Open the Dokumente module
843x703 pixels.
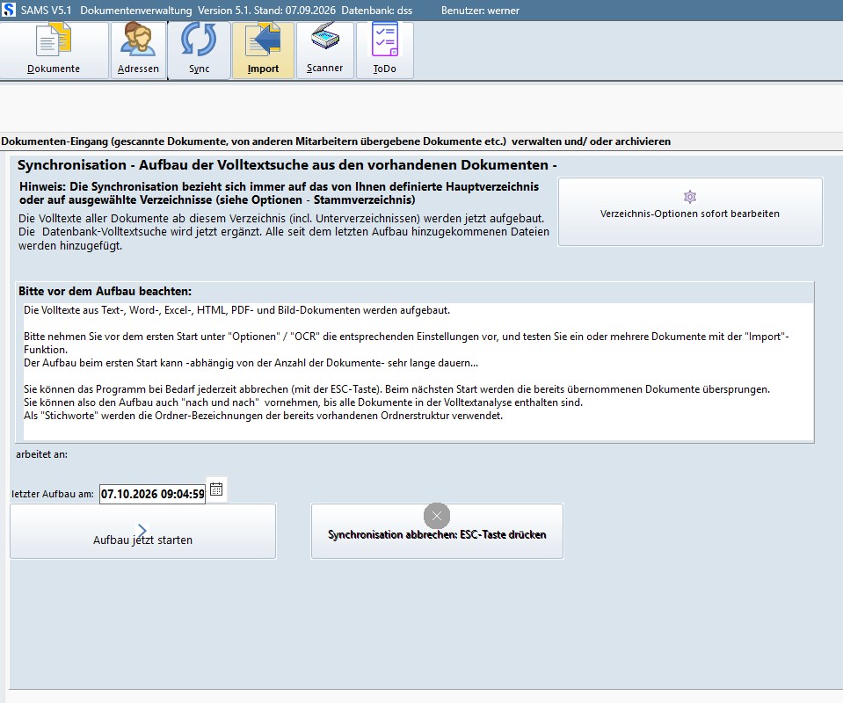click(x=54, y=50)
